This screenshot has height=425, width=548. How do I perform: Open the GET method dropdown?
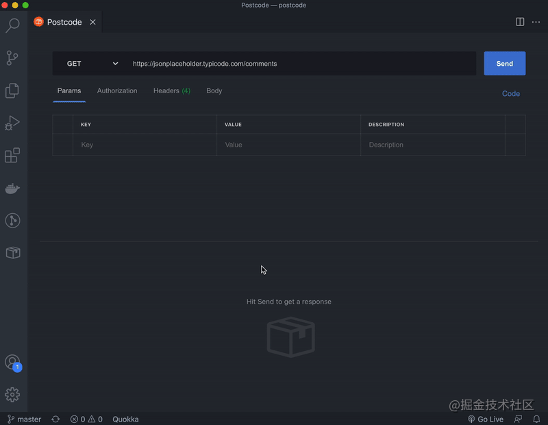[x=89, y=63]
